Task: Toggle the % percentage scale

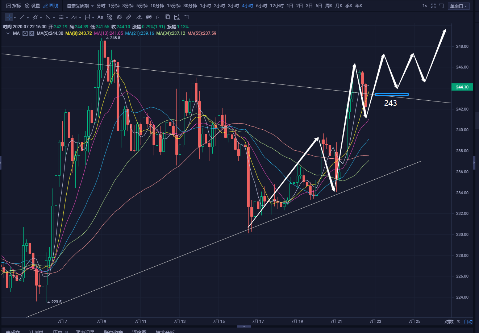Action: [x=458, y=321]
